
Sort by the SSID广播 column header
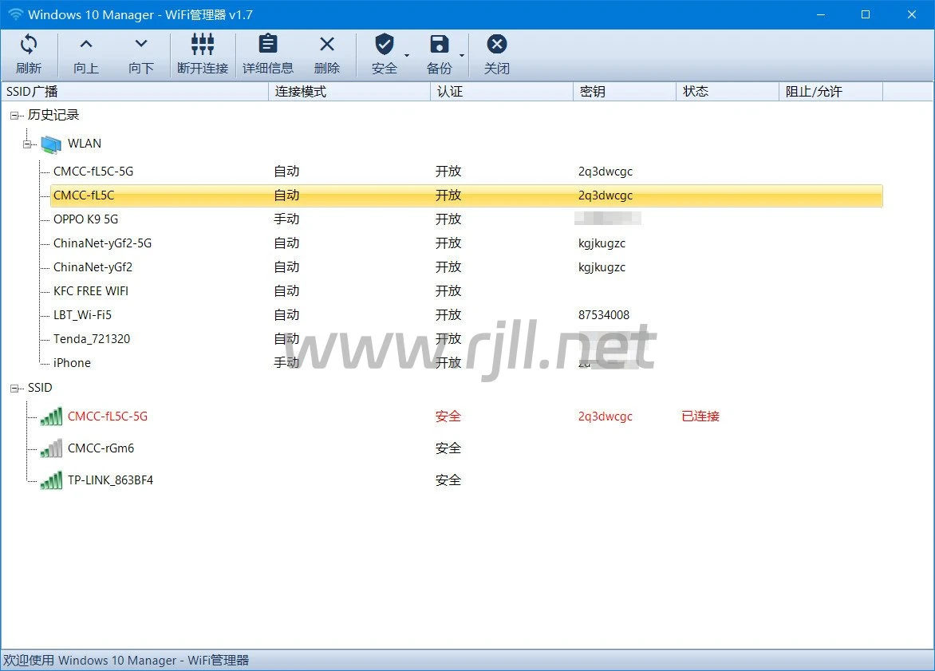tap(136, 92)
